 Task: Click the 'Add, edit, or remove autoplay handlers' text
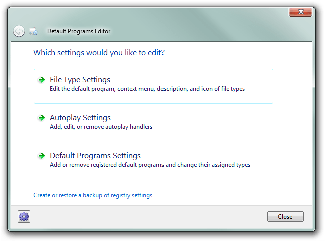click(x=101, y=127)
